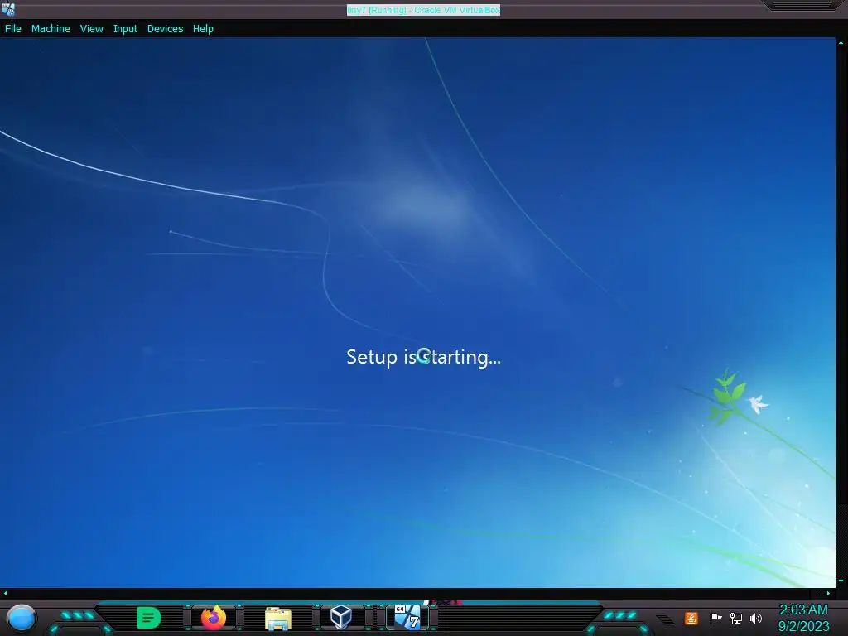Click the horizontal scrollbar left arrow
Viewport: 848px width, 636px height.
[5, 593]
